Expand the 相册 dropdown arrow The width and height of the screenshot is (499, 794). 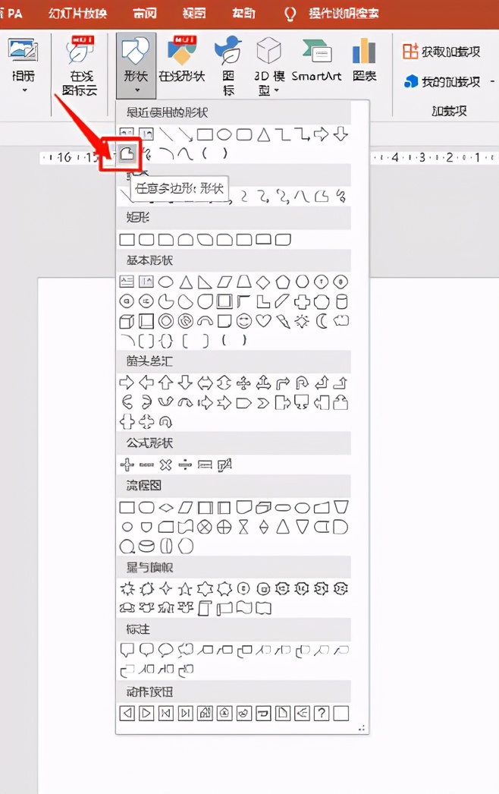pos(24,91)
